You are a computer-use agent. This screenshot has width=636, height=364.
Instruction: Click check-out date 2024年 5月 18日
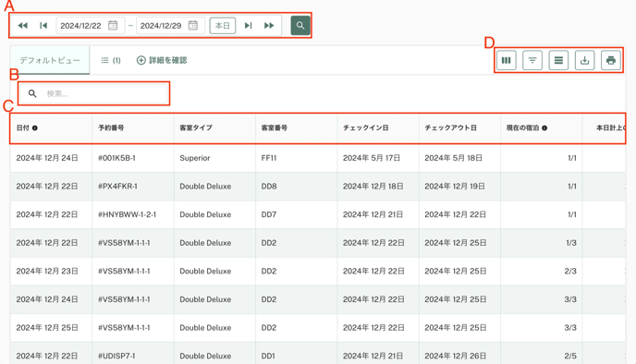[x=454, y=158]
